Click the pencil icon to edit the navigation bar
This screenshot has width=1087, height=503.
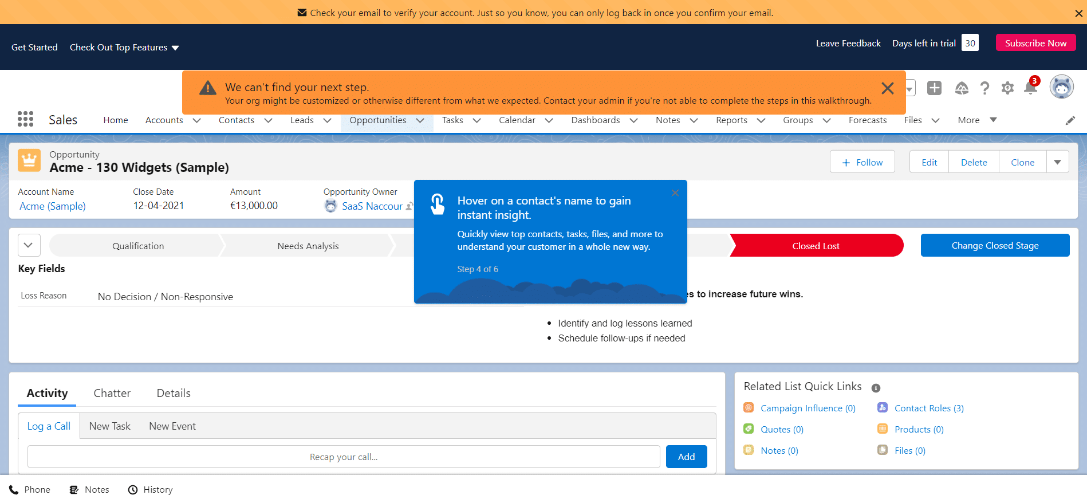pyautogui.click(x=1070, y=120)
